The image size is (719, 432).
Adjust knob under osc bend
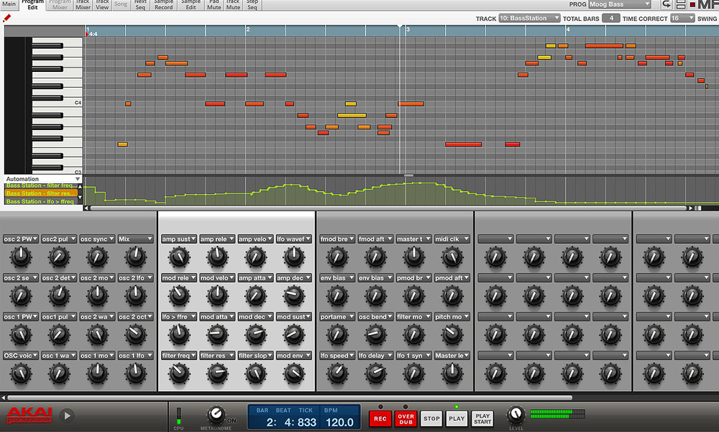point(375,335)
